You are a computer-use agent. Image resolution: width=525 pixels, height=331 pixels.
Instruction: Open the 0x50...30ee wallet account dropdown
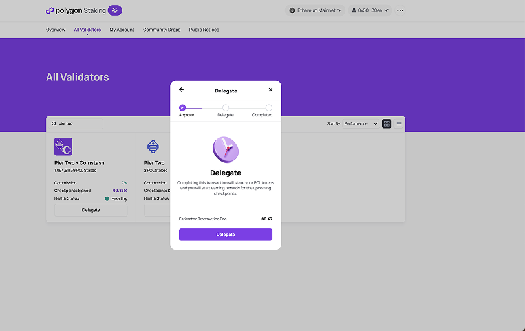pyautogui.click(x=370, y=10)
